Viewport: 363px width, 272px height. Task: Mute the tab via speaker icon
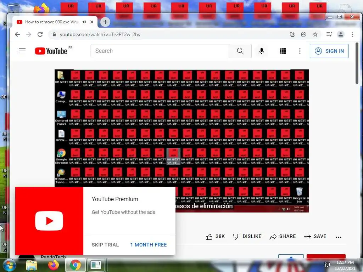pyautogui.click(x=84, y=22)
